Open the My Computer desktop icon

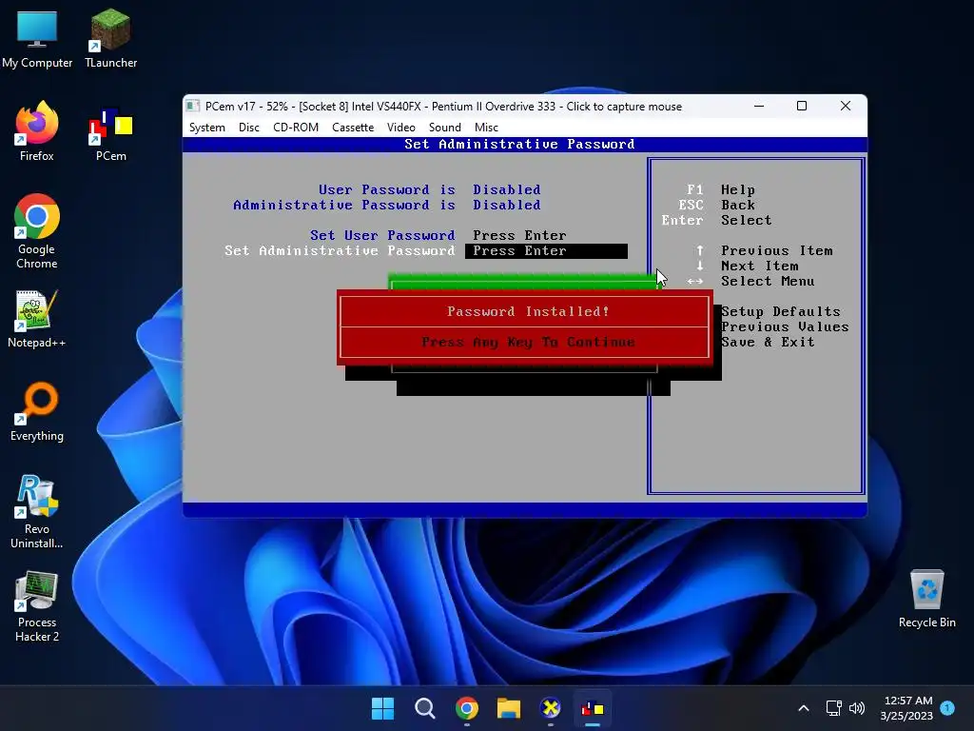click(x=37, y=38)
